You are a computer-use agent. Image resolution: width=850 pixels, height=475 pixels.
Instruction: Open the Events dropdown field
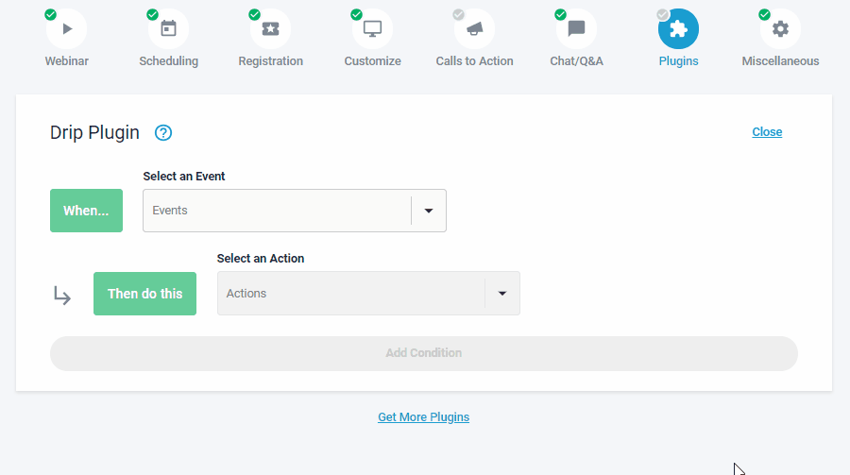[295, 211]
